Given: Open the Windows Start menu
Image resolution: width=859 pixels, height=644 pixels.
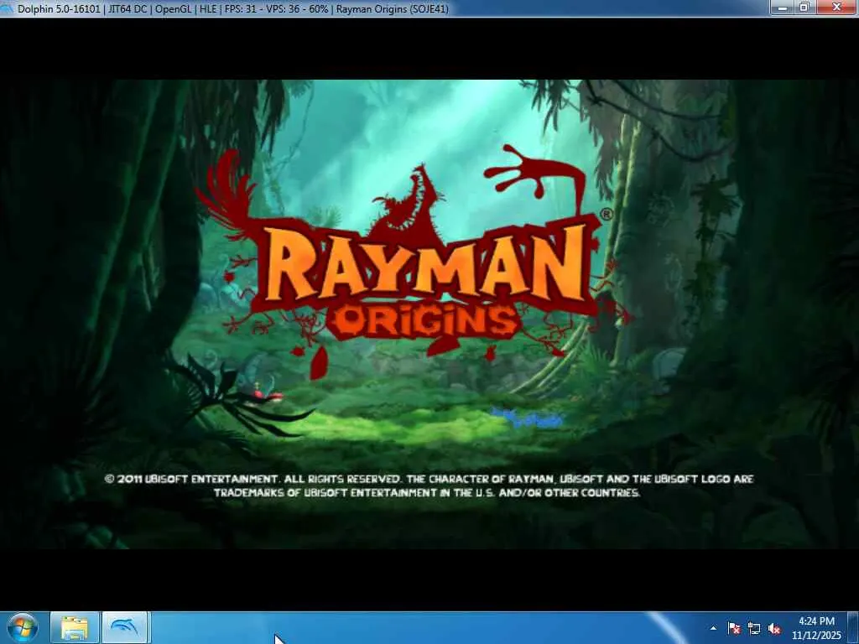Looking at the screenshot, I should coord(22,627).
